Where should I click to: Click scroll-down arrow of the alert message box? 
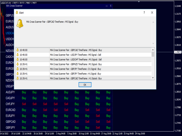[153, 43]
